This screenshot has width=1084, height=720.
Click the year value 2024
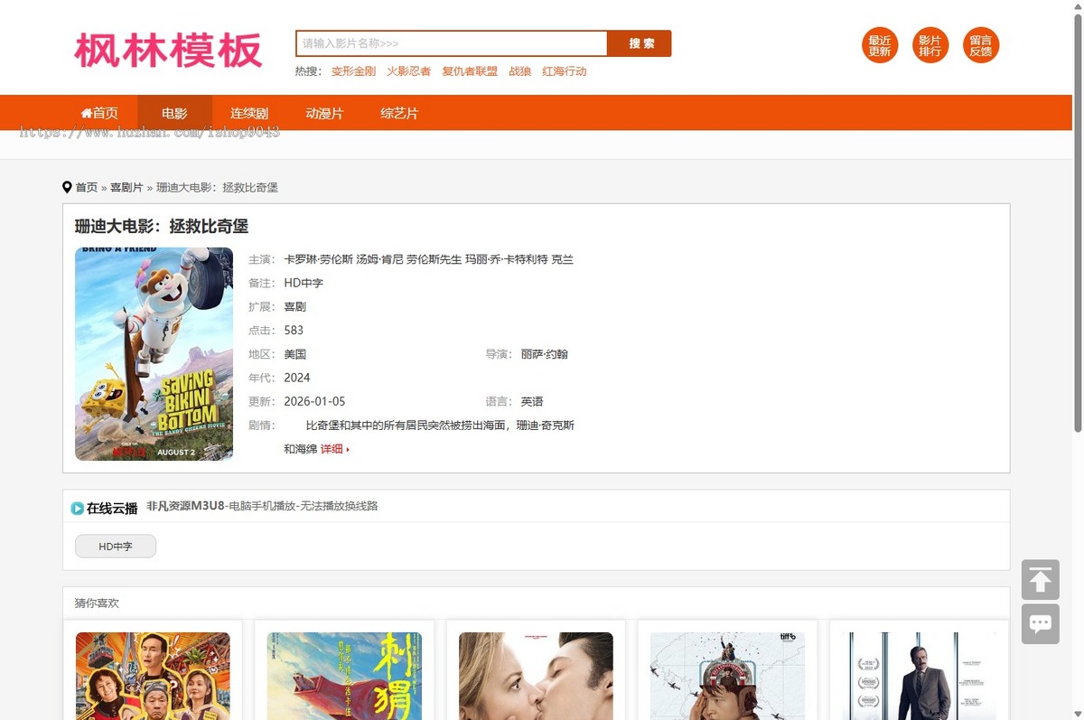pos(297,378)
